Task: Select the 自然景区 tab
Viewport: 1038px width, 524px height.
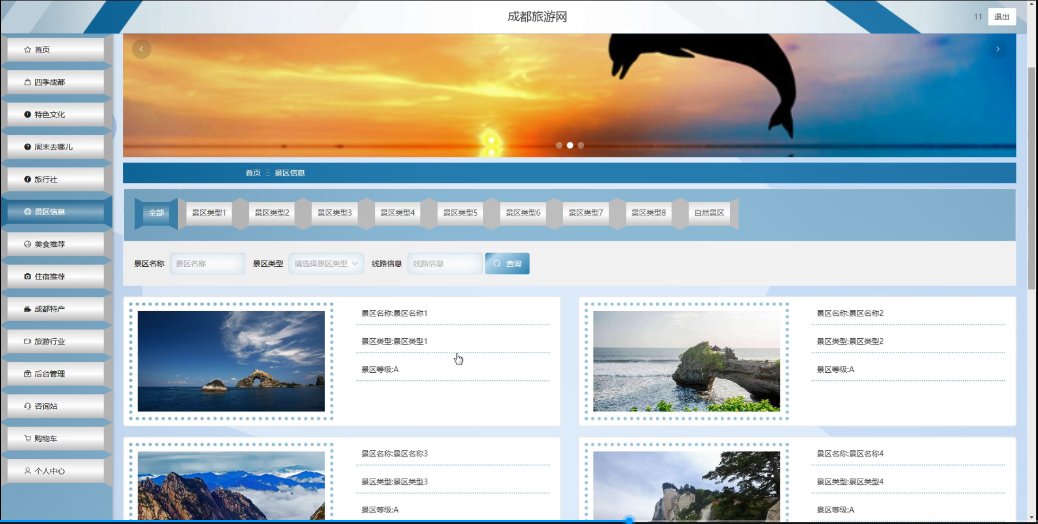Action: tap(709, 213)
